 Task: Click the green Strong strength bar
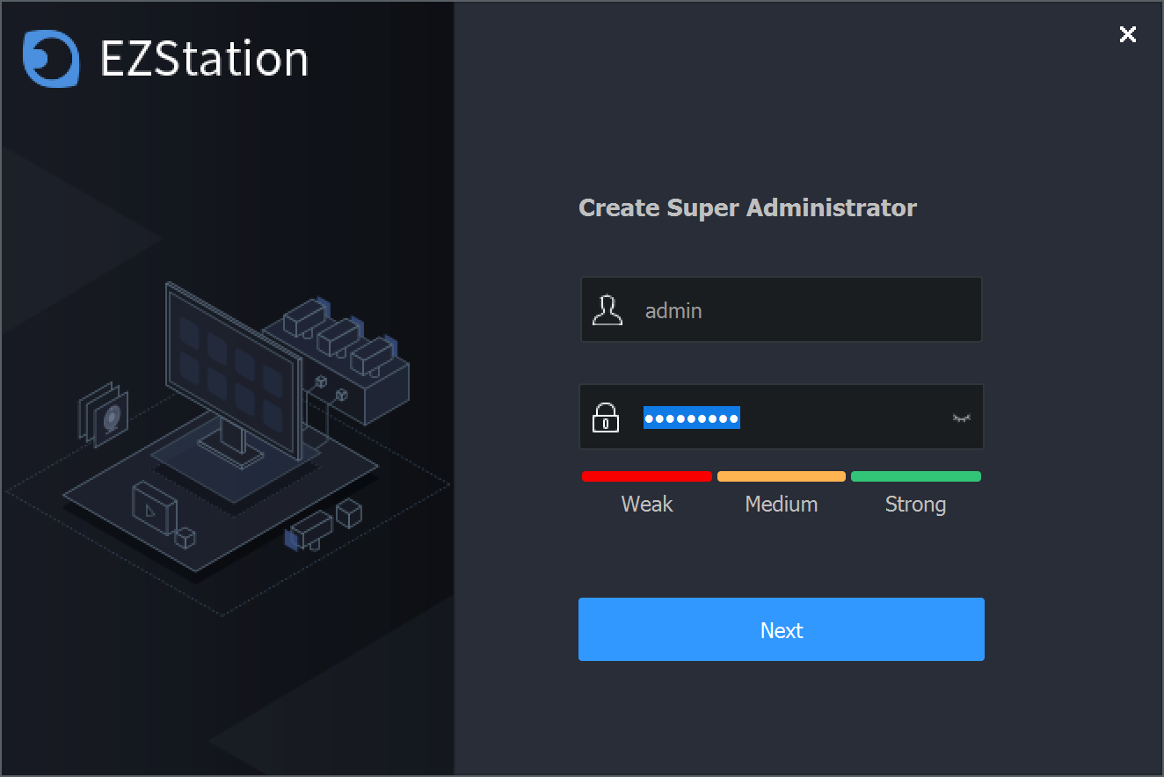pyautogui.click(x=915, y=476)
